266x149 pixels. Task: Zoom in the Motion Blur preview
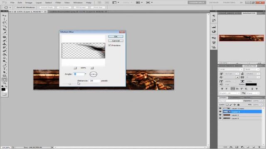pyautogui.click(x=92, y=68)
